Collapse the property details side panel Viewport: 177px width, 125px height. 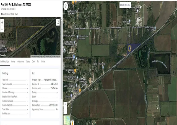tap(64, 66)
